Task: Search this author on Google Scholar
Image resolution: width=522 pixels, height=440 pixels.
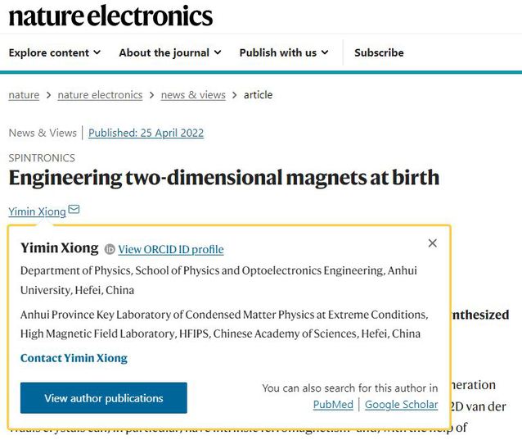Action: tap(401, 405)
